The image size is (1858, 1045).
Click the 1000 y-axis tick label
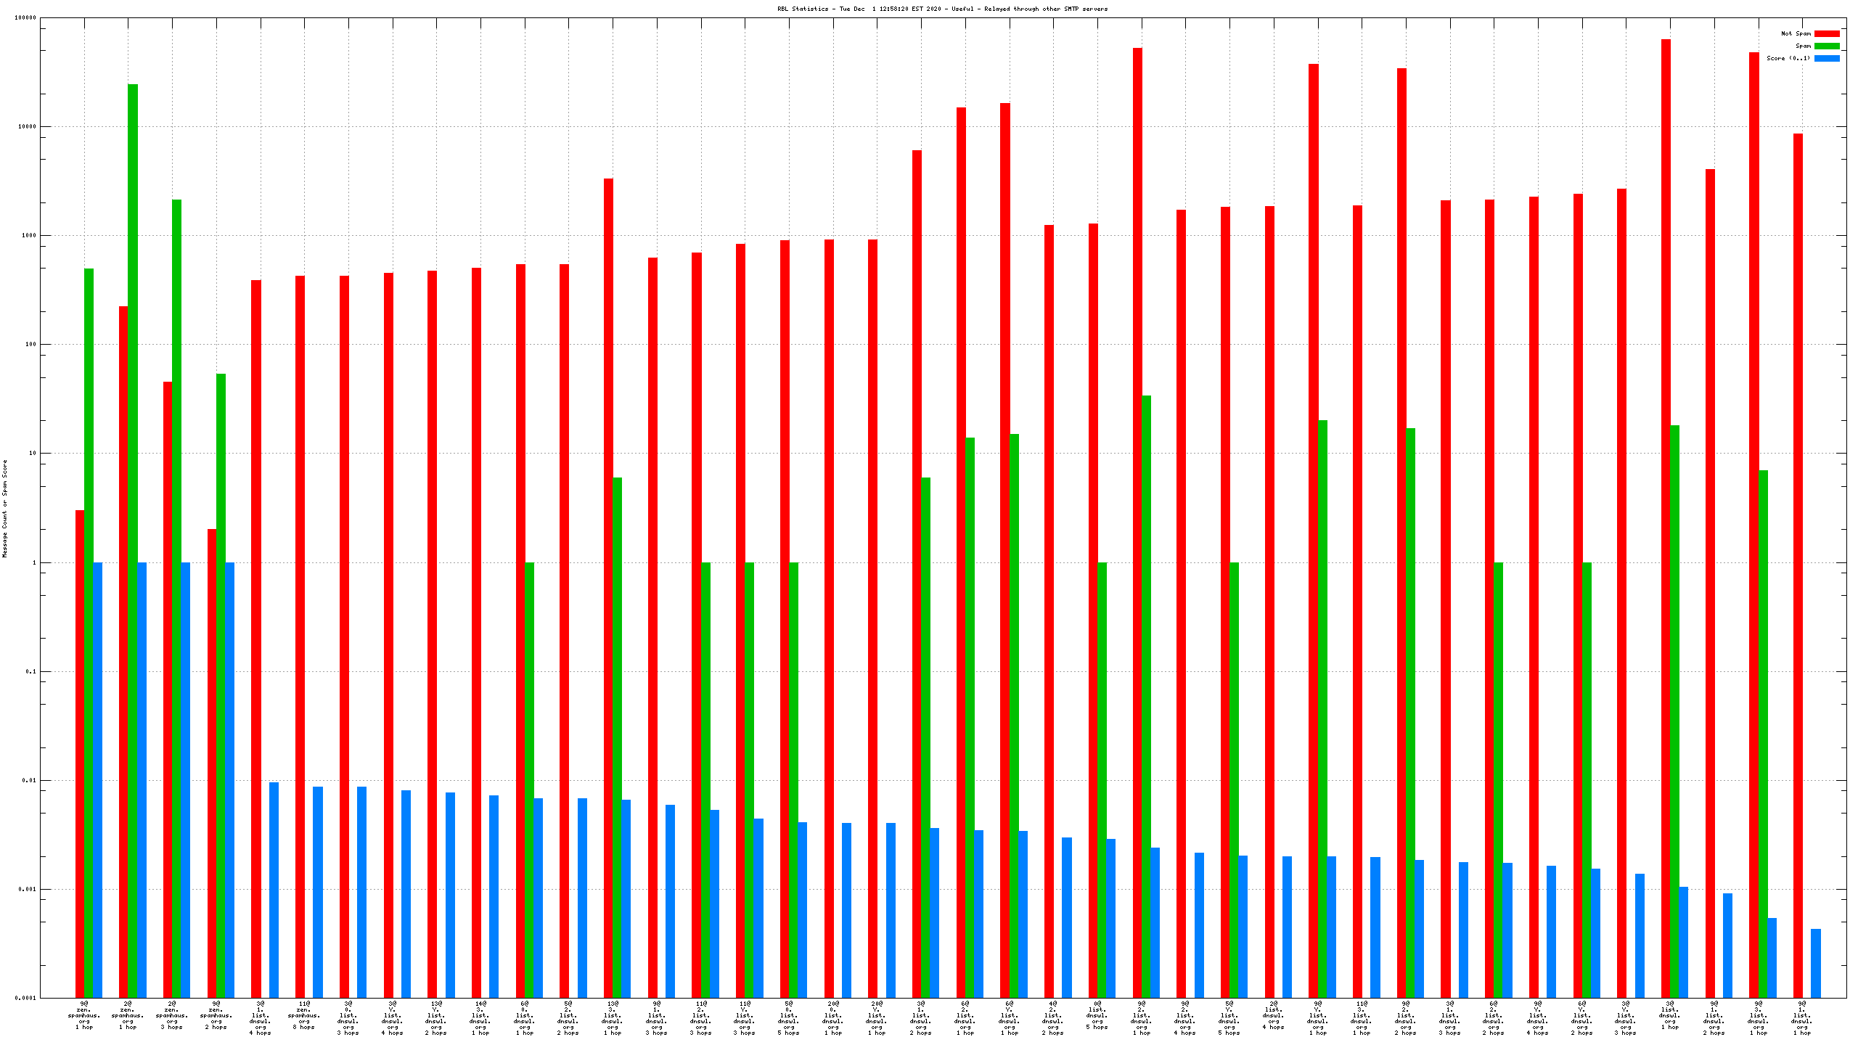pos(28,235)
